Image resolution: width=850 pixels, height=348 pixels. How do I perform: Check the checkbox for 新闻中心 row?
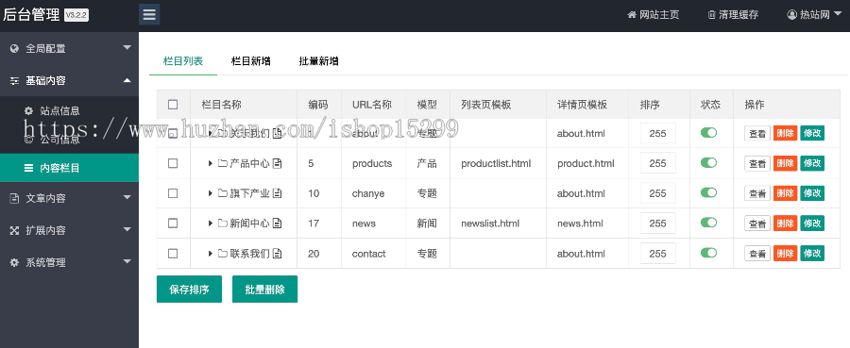click(x=173, y=223)
